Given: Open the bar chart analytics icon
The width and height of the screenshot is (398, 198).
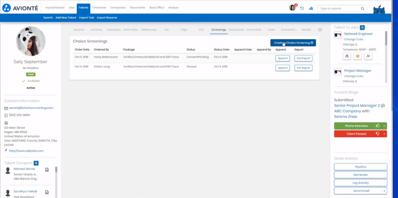Looking at the screenshot, I should click(x=311, y=8).
